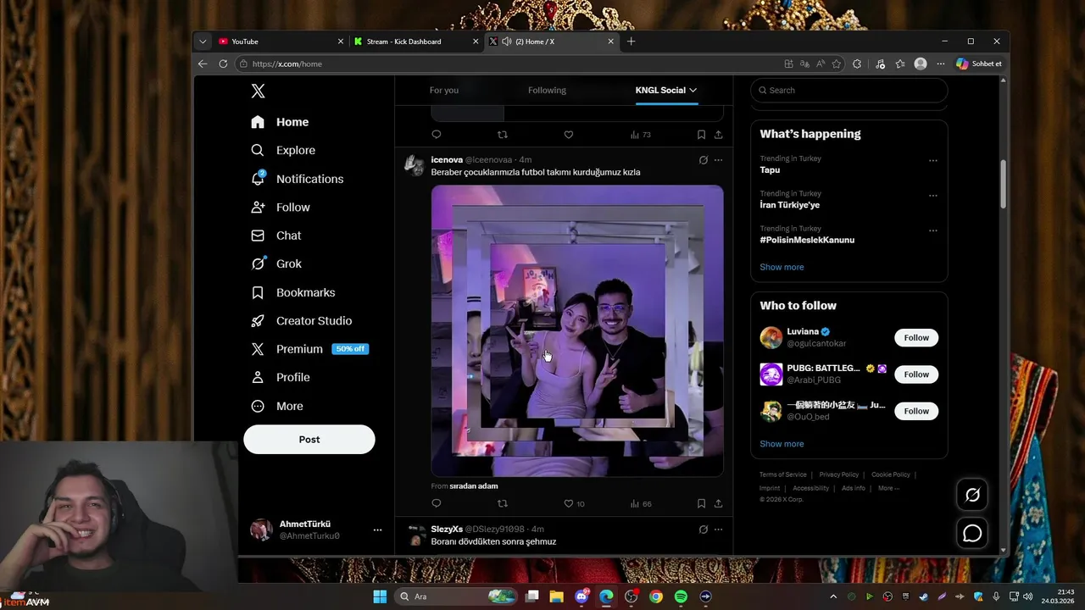Repost the post with 73 views
This screenshot has height=610, width=1085.
click(x=503, y=135)
